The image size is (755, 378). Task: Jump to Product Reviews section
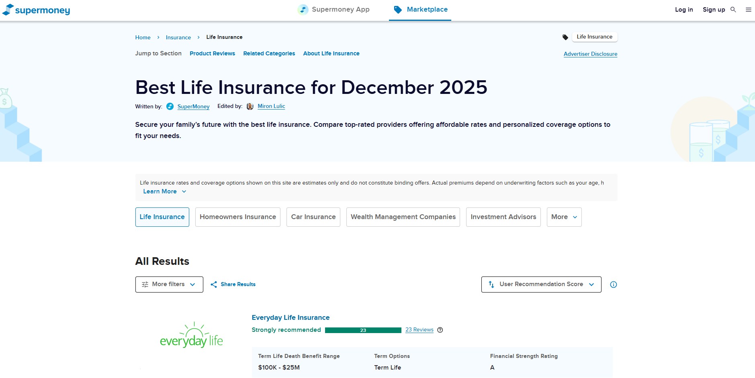coord(212,53)
